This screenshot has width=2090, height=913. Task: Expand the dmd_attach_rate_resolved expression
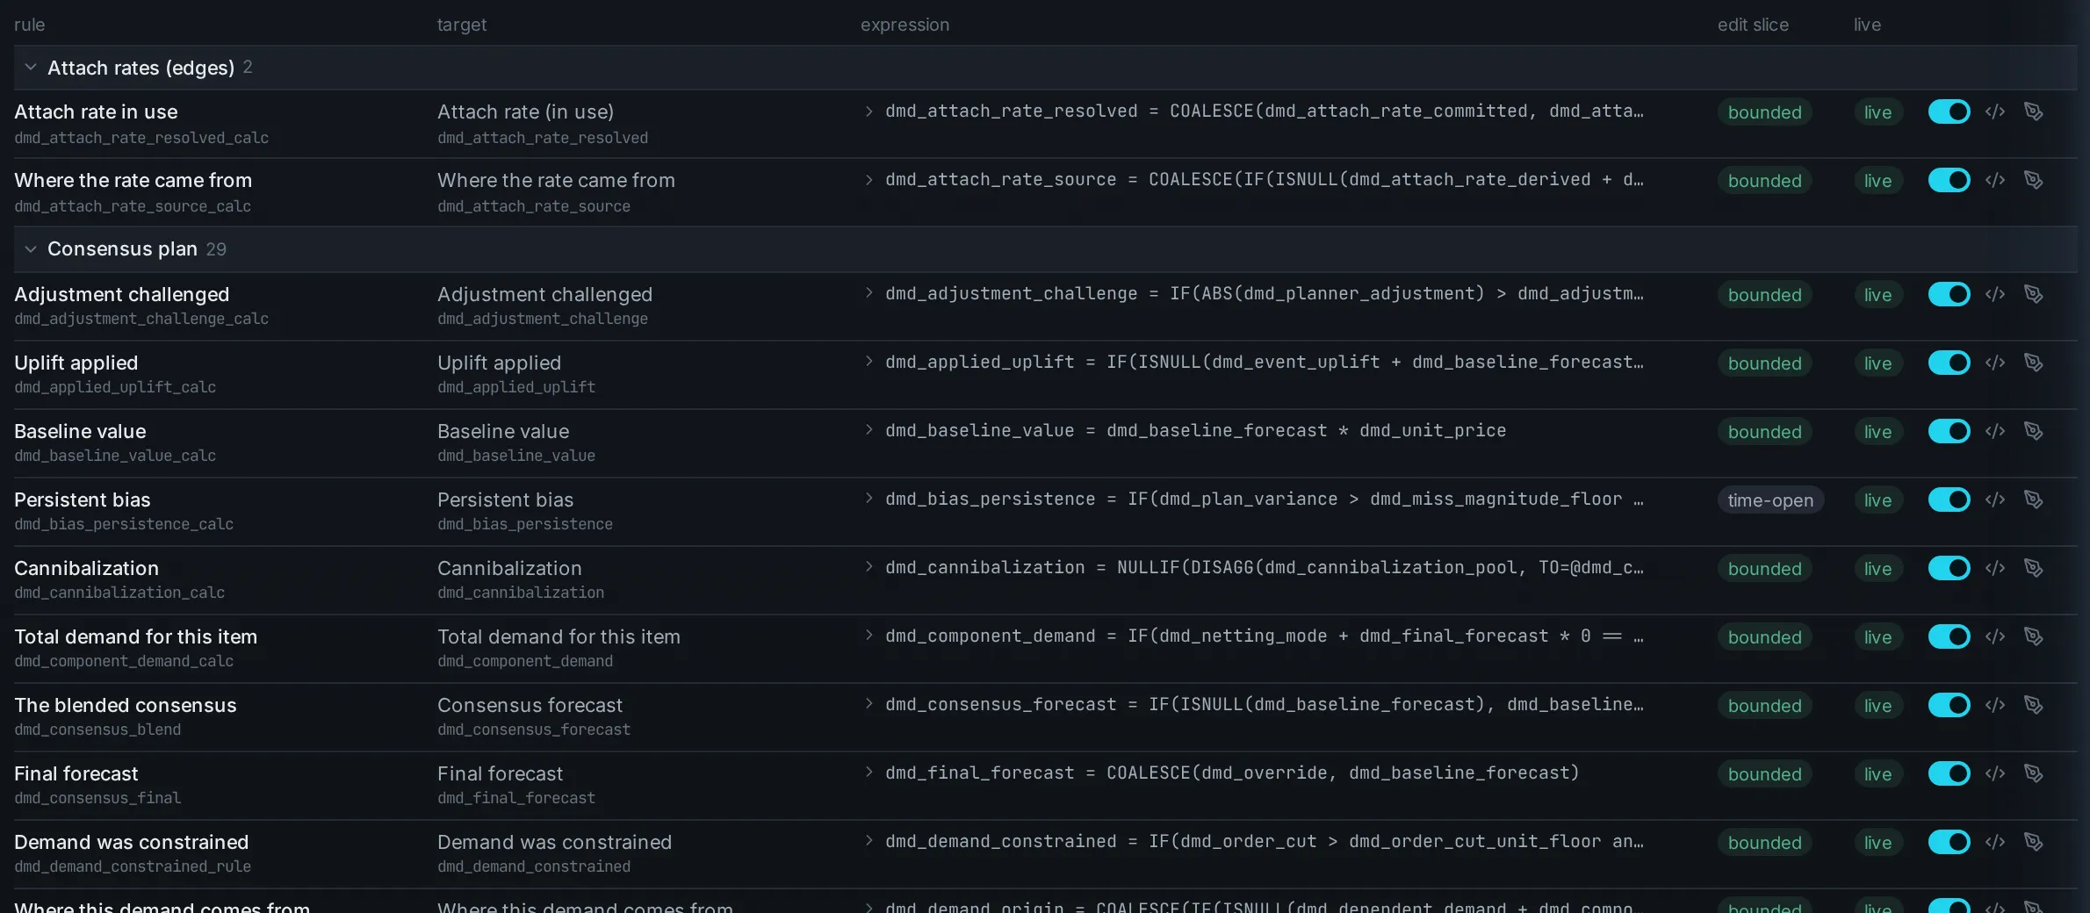pos(868,111)
